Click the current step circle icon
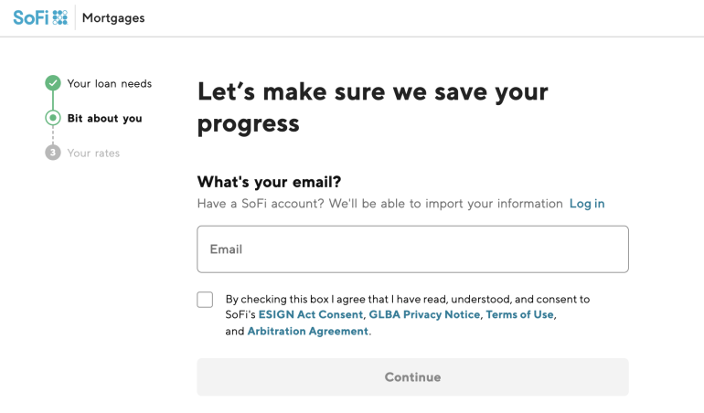The width and height of the screenshot is (704, 413). click(53, 118)
